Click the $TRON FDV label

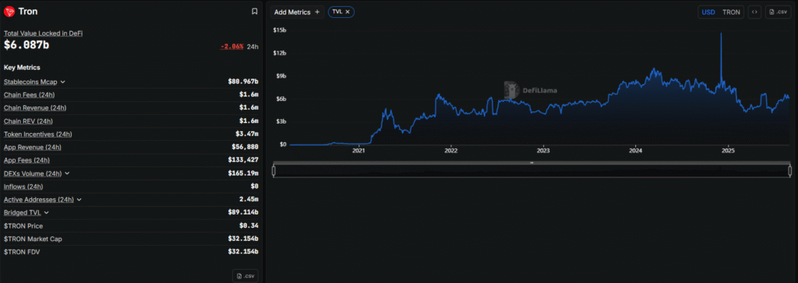(22, 252)
